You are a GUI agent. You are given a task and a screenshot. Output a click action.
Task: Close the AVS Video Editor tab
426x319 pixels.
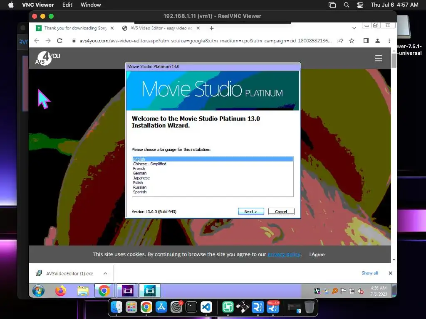(x=198, y=28)
